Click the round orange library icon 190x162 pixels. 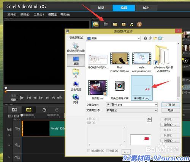point(139,24)
